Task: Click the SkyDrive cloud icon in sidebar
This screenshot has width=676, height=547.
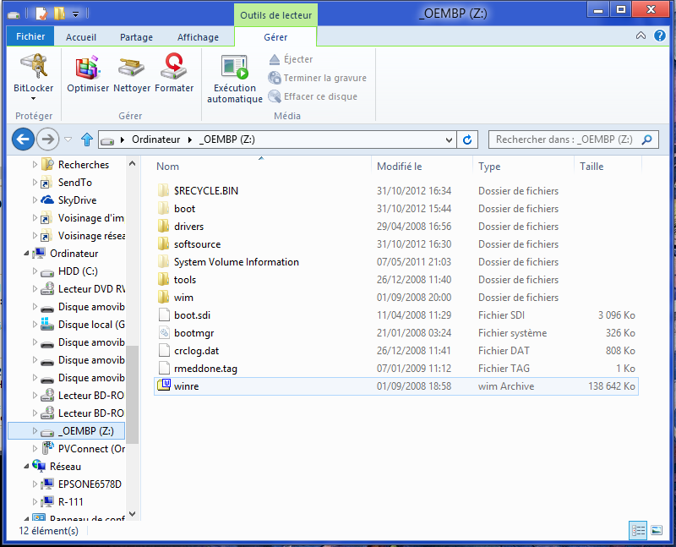Action: tap(47, 200)
